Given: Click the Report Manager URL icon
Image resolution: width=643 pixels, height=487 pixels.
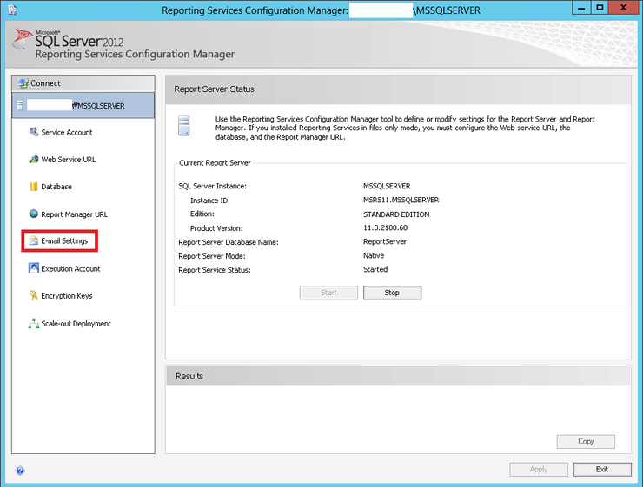Looking at the screenshot, I should point(34,214).
